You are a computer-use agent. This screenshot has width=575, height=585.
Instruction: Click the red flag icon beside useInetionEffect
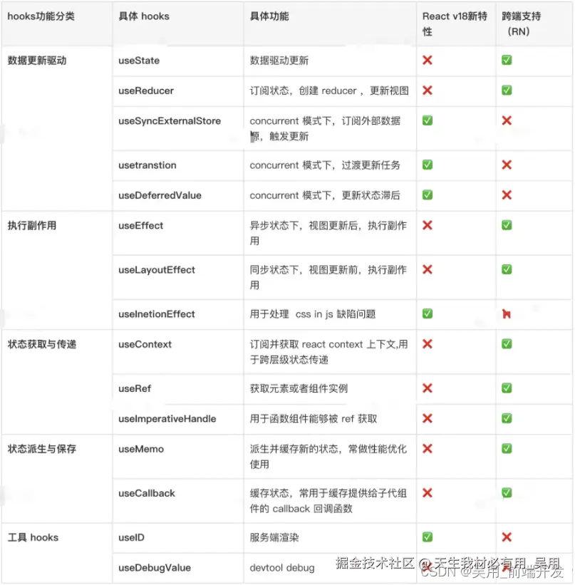tap(507, 314)
